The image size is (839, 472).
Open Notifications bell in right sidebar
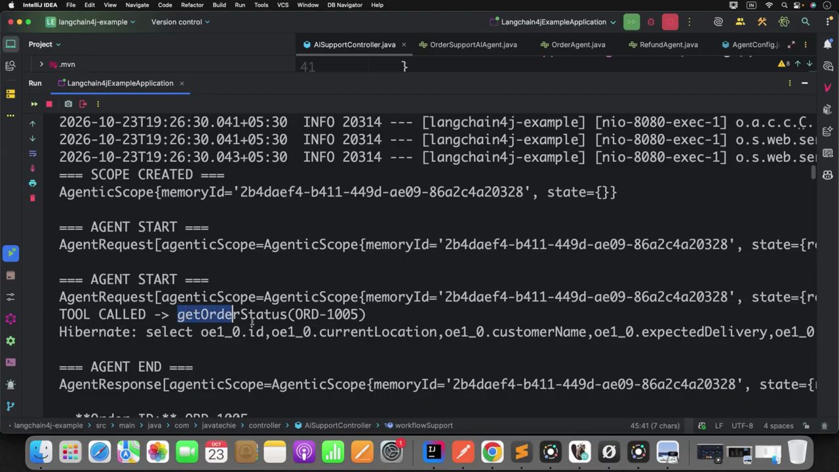coord(827,45)
